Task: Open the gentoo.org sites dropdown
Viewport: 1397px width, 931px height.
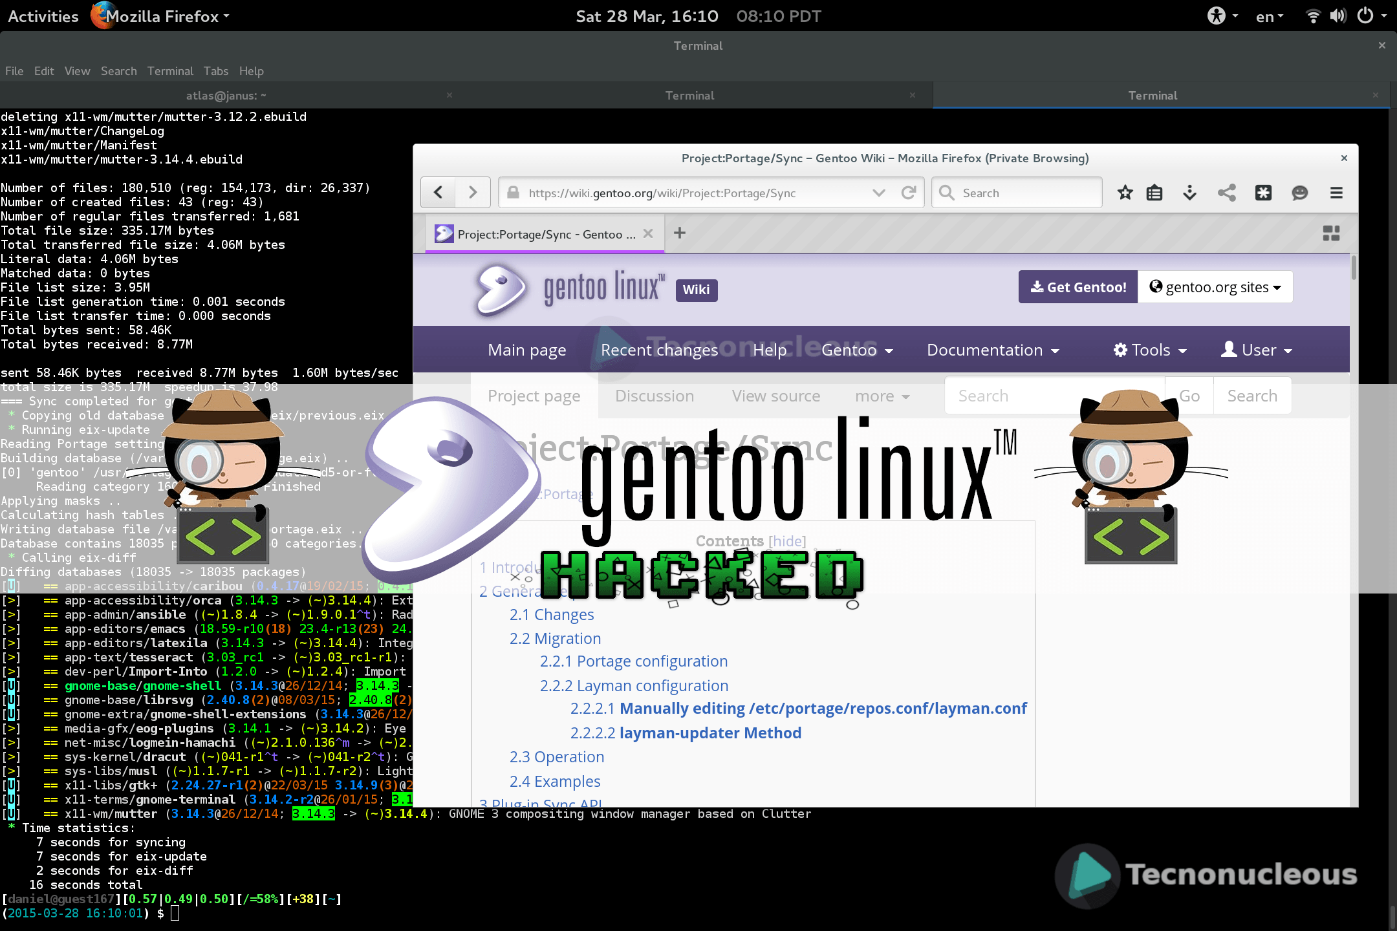Action: (1215, 286)
